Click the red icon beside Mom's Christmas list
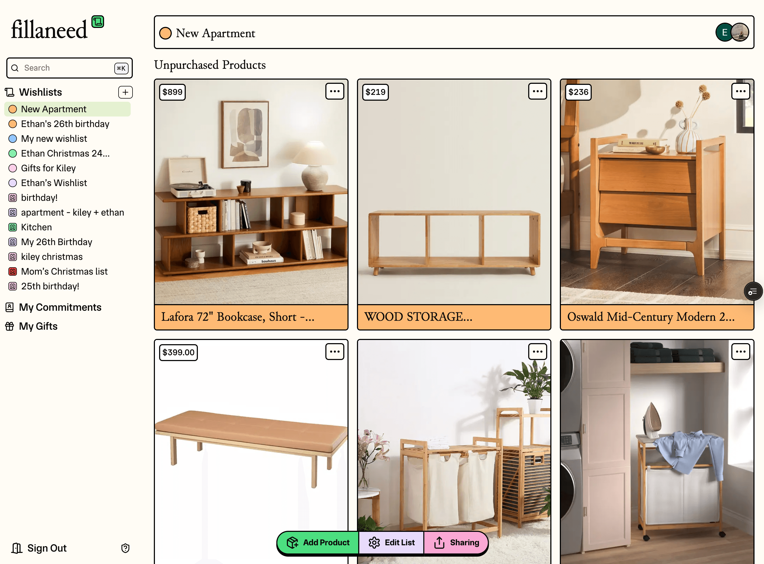The width and height of the screenshot is (764, 564). click(x=13, y=271)
